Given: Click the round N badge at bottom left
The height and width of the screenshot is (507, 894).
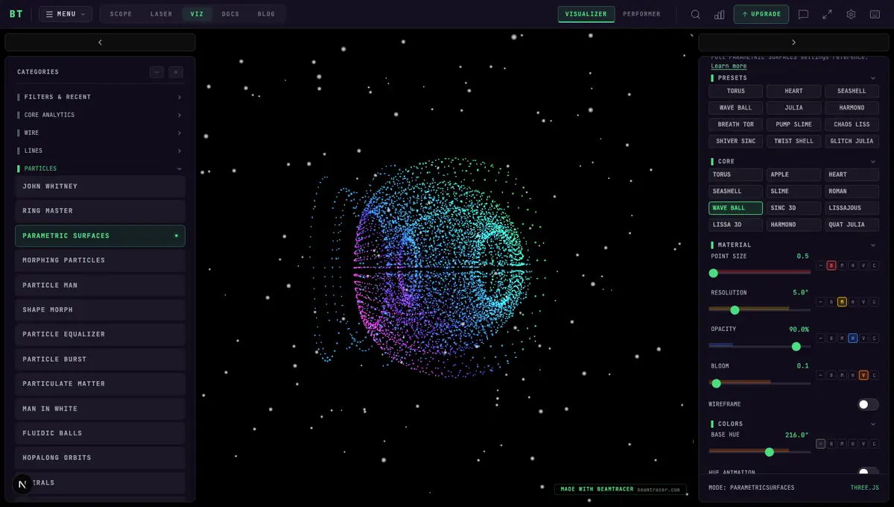Looking at the screenshot, I should tap(22, 485).
